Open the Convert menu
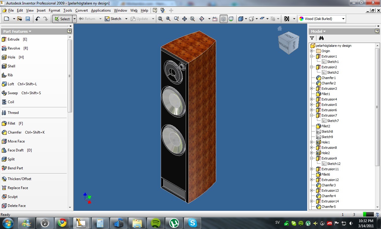This screenshot has width=381, height=229. click(82, 10)
